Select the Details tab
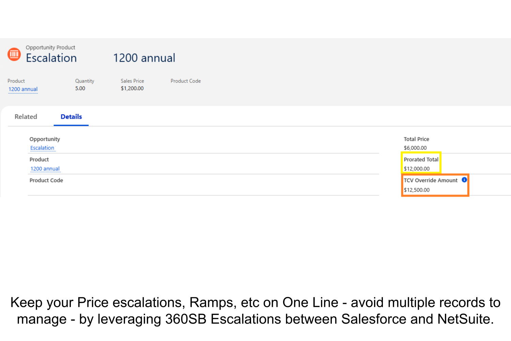This screenshot has height=341, width=511. tap(71, 117)
